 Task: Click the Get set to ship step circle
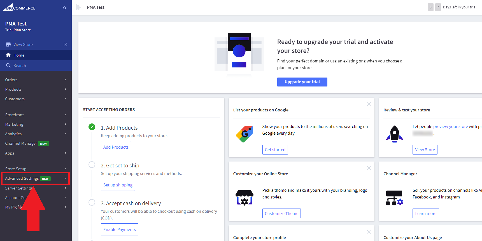click(92, 165)
